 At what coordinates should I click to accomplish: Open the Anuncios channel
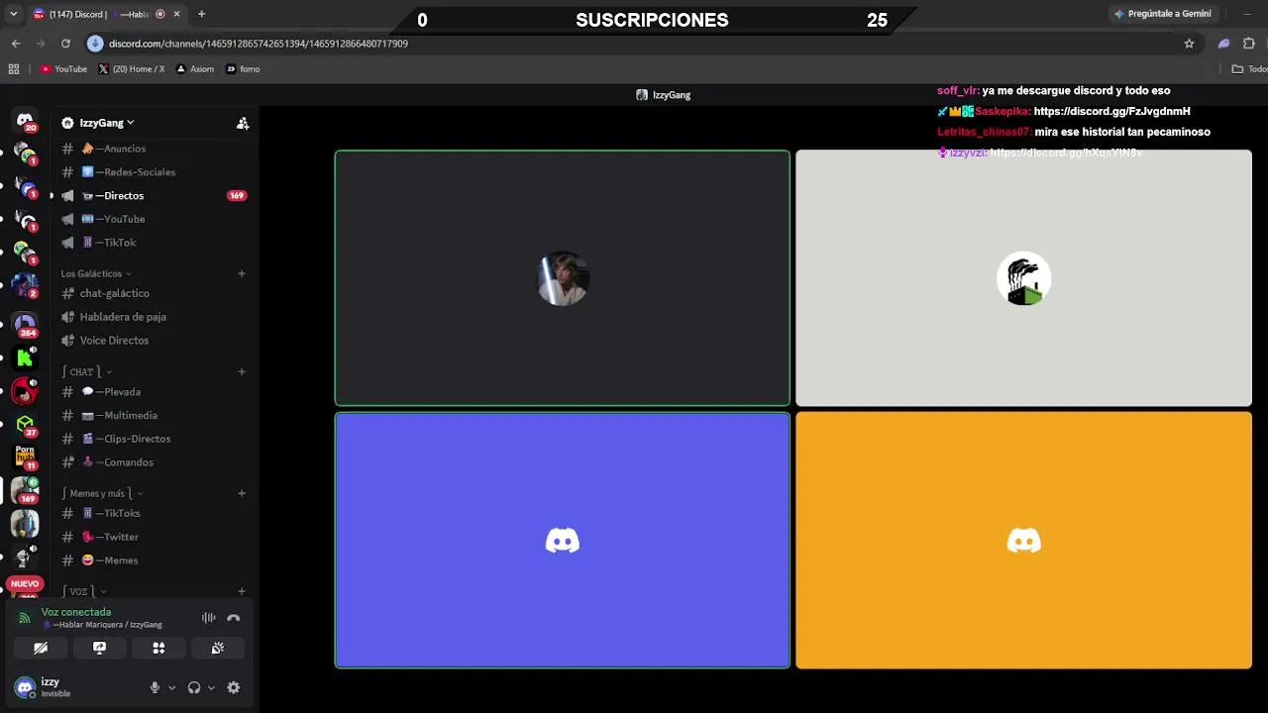(155, 149)
